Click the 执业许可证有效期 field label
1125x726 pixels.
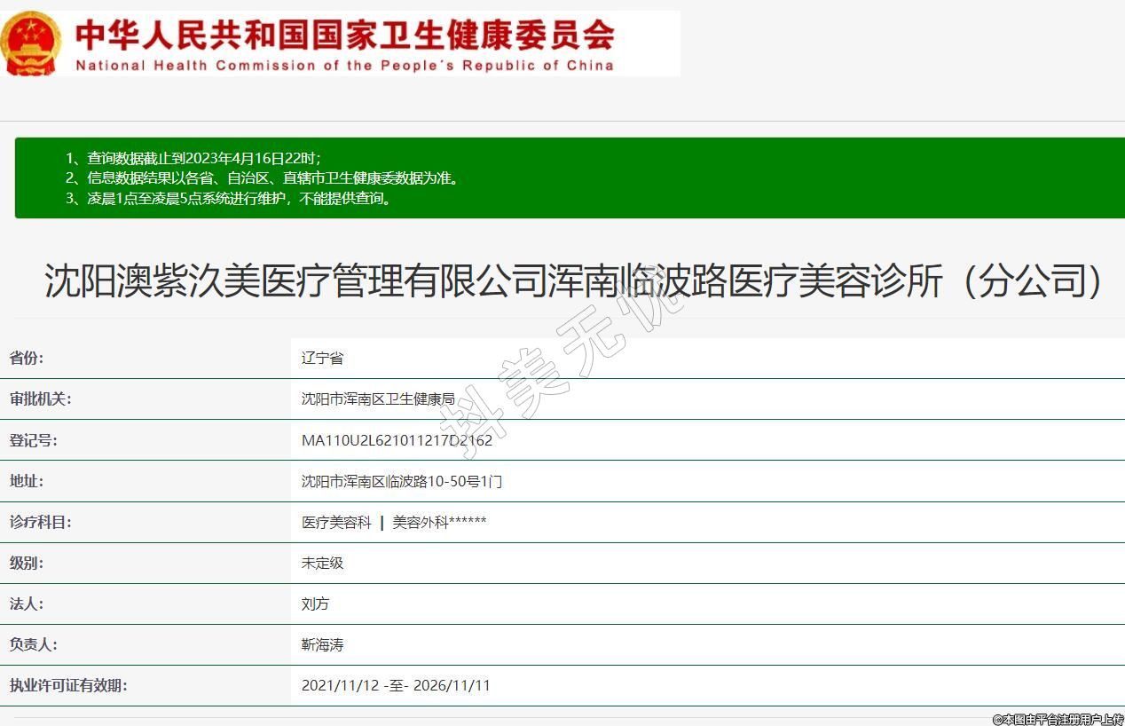point(68,685)
